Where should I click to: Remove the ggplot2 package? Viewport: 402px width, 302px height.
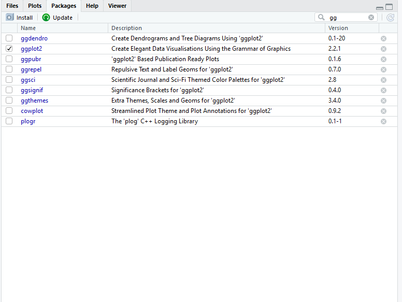(383, 49)
